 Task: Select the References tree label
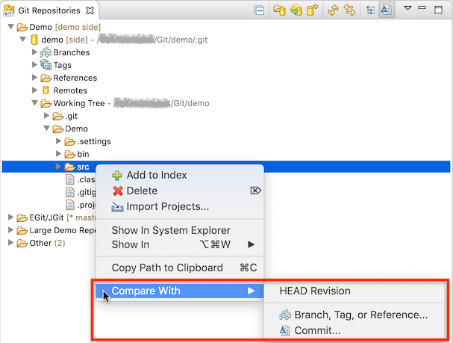(x=75, y=78)
